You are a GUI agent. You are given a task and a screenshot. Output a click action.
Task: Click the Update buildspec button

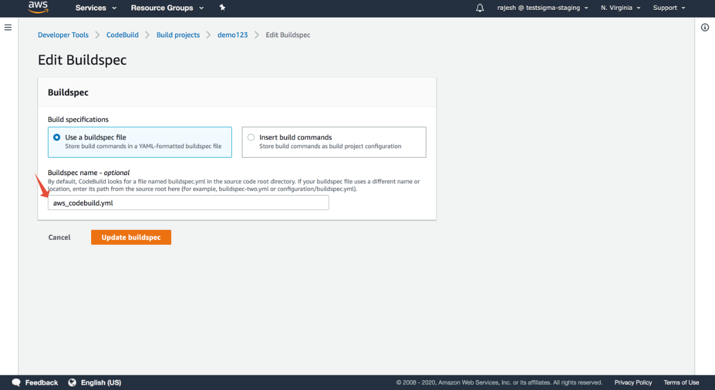[x=131, y=237]
